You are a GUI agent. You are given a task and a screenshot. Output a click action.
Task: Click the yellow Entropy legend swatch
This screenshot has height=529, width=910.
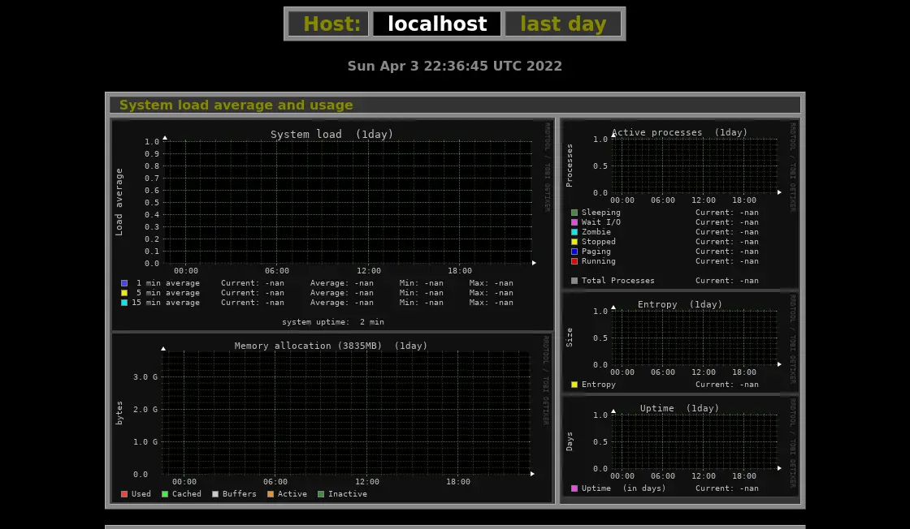click(x=574, y=385)
